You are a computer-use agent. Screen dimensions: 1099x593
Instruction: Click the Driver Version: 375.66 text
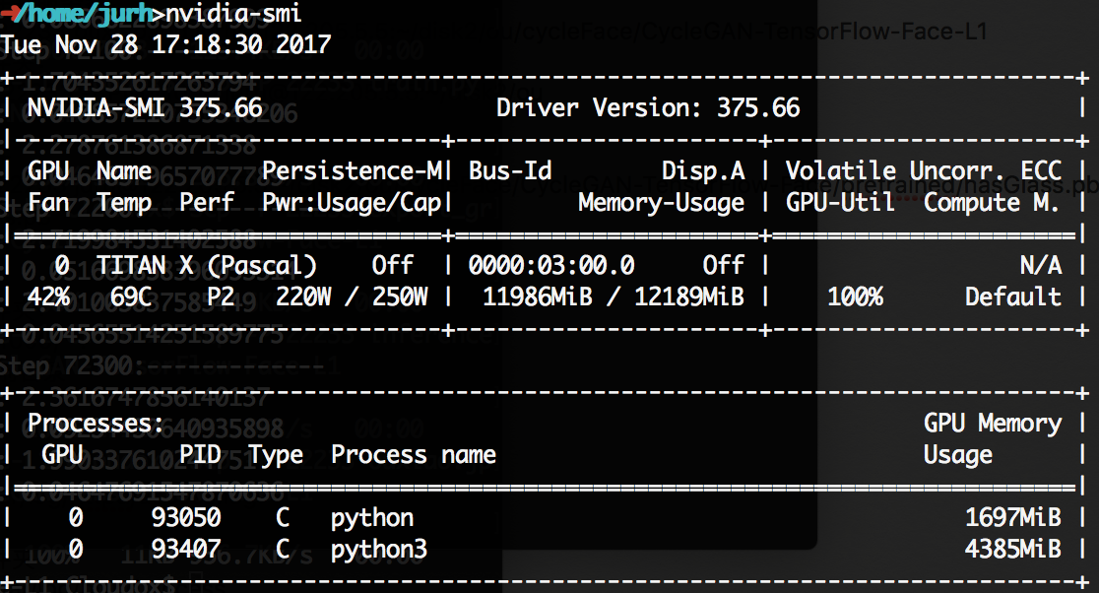[x=648, y=107]
